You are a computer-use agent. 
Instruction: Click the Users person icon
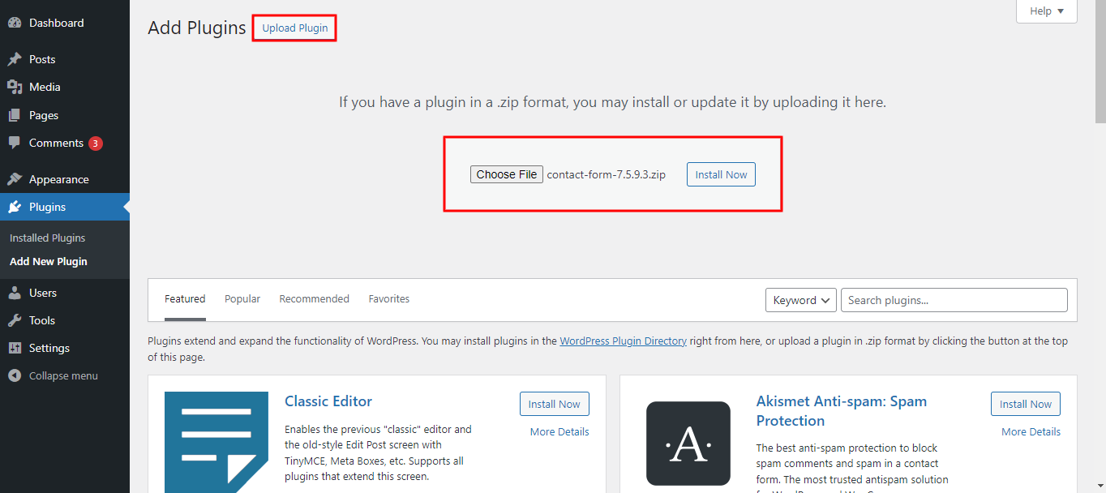tap(15, 293)
